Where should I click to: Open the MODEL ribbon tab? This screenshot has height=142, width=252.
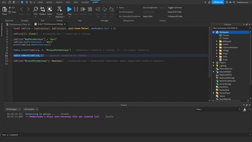coord(49,2)
